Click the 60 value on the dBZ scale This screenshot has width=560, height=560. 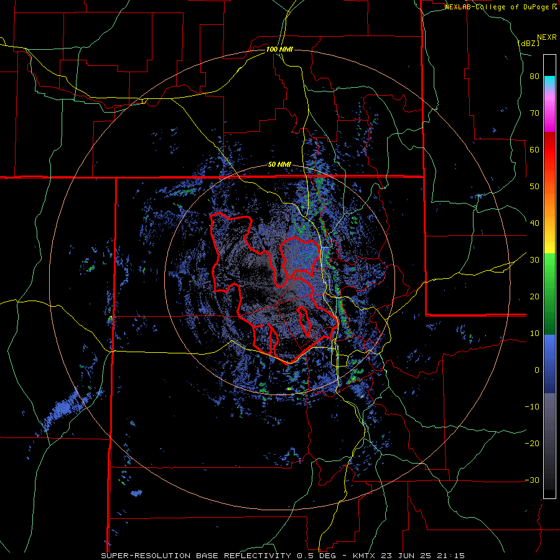click(534, 149)
